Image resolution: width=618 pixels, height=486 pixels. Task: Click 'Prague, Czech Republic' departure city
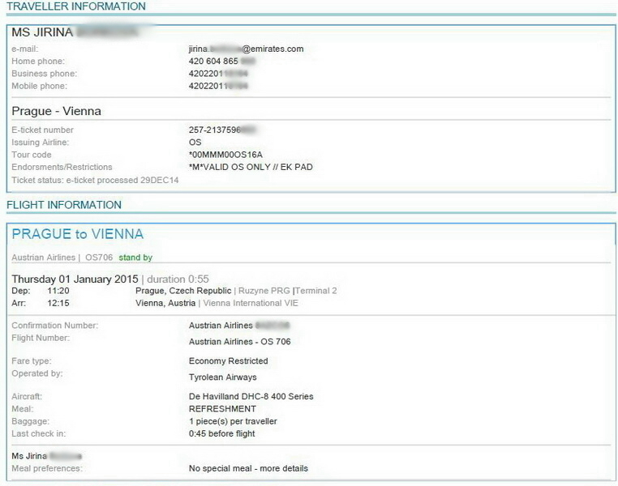tap(183, 291)
